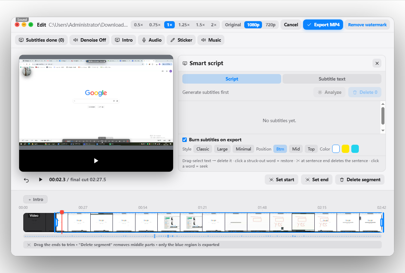The height and width of the screenshot is (273, 405).
Task: Open the Intro tool in toolbar
Action: click(x=124, y=40)
